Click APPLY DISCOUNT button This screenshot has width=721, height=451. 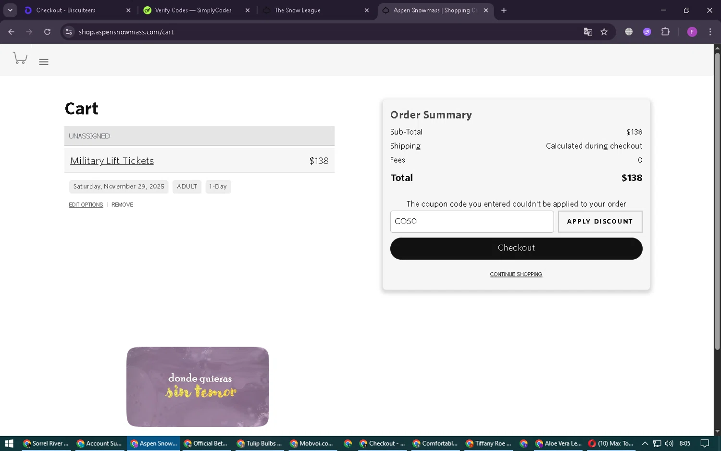pyautogui.click(x=600, y=222)
